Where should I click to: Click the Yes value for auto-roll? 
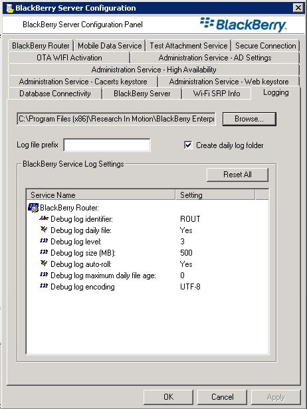click(x=186, y=264)
